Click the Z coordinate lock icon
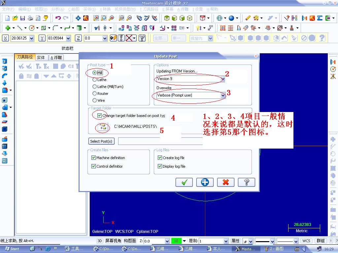Screen dimensions: 338x253 (78, 38)
